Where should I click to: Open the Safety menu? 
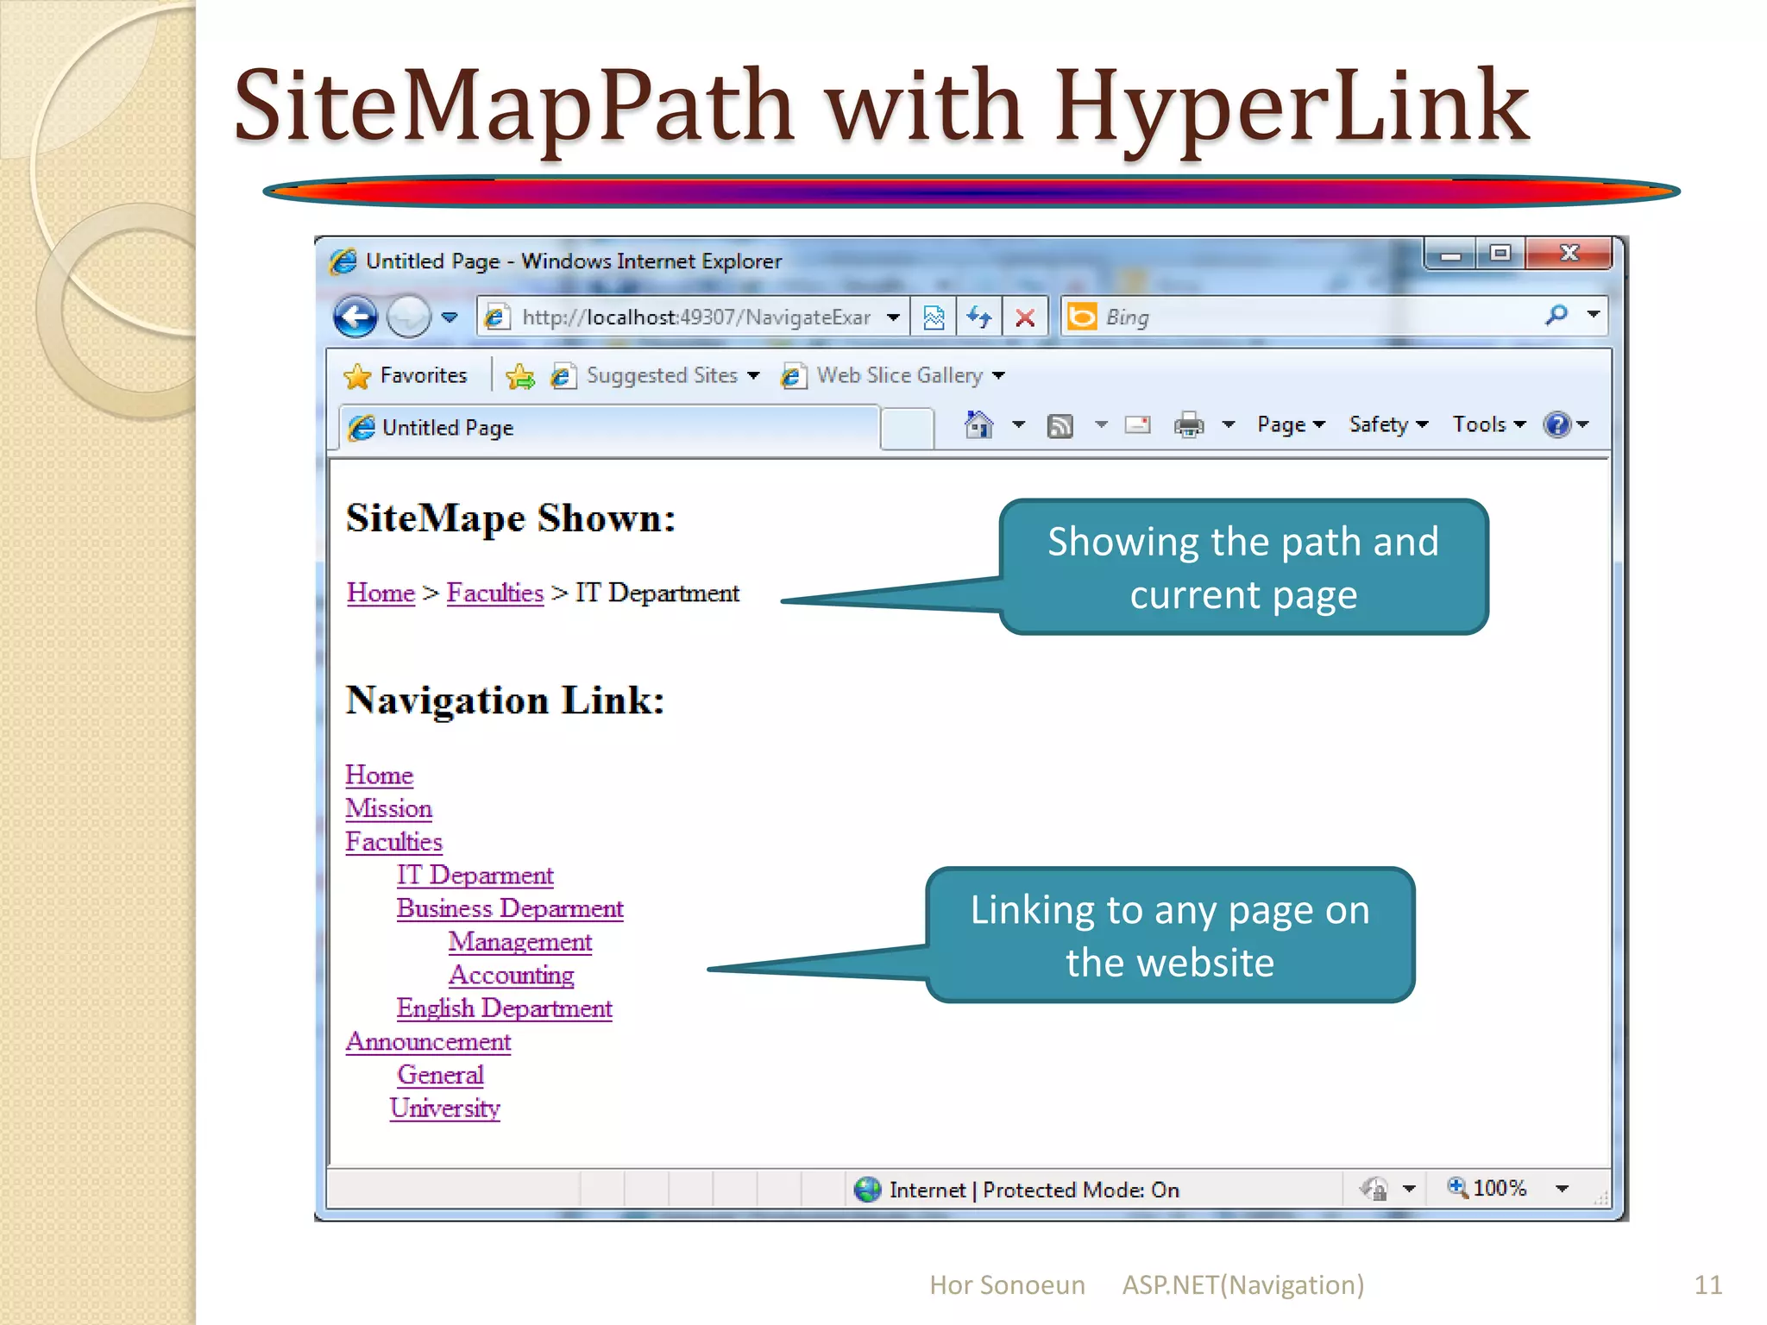click(x=1389, y=424)
